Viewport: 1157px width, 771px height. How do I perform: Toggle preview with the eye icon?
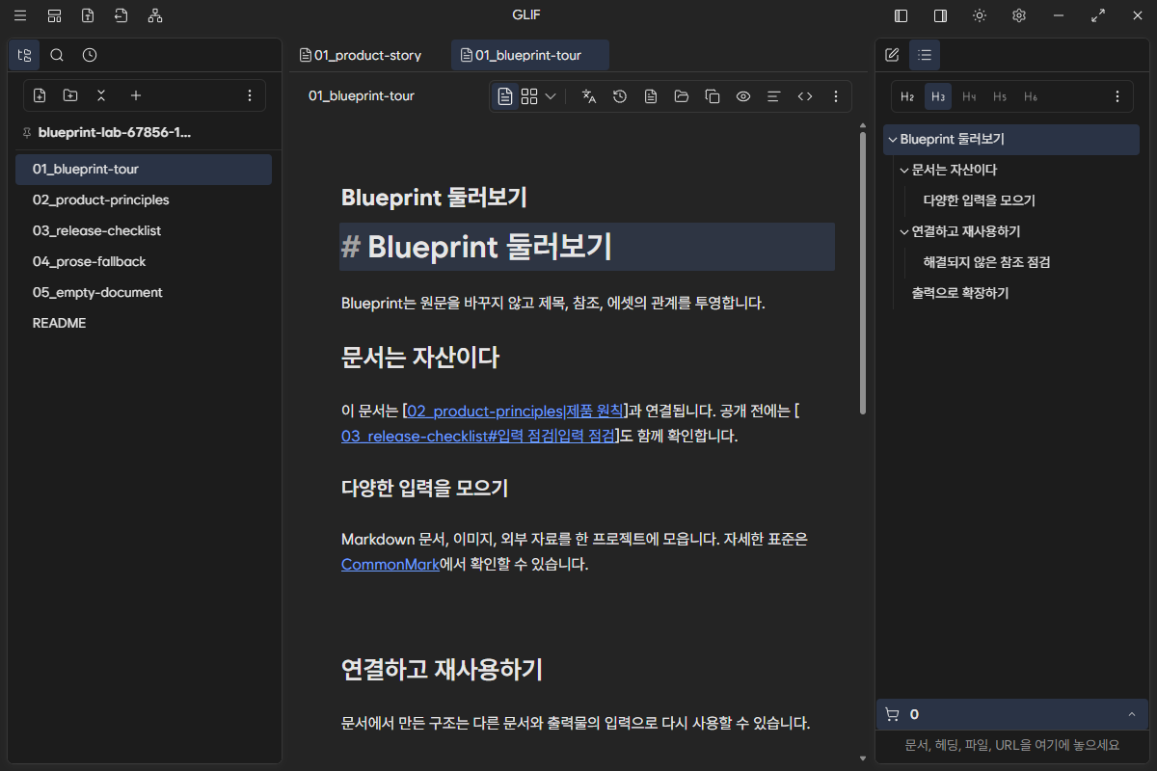click(743, 96)
